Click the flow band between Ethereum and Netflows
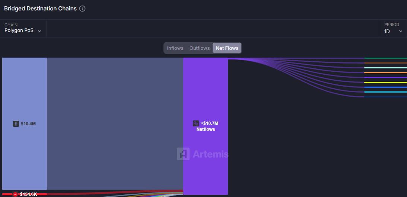 [115, 112]
